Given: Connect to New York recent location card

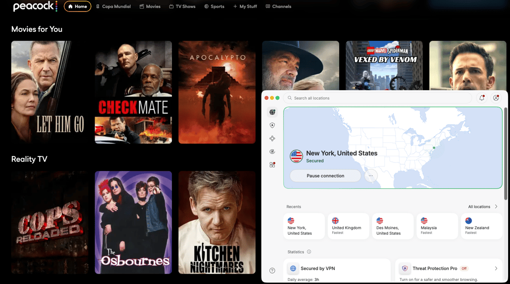Looking at the screenshot, I should point(304,226).
